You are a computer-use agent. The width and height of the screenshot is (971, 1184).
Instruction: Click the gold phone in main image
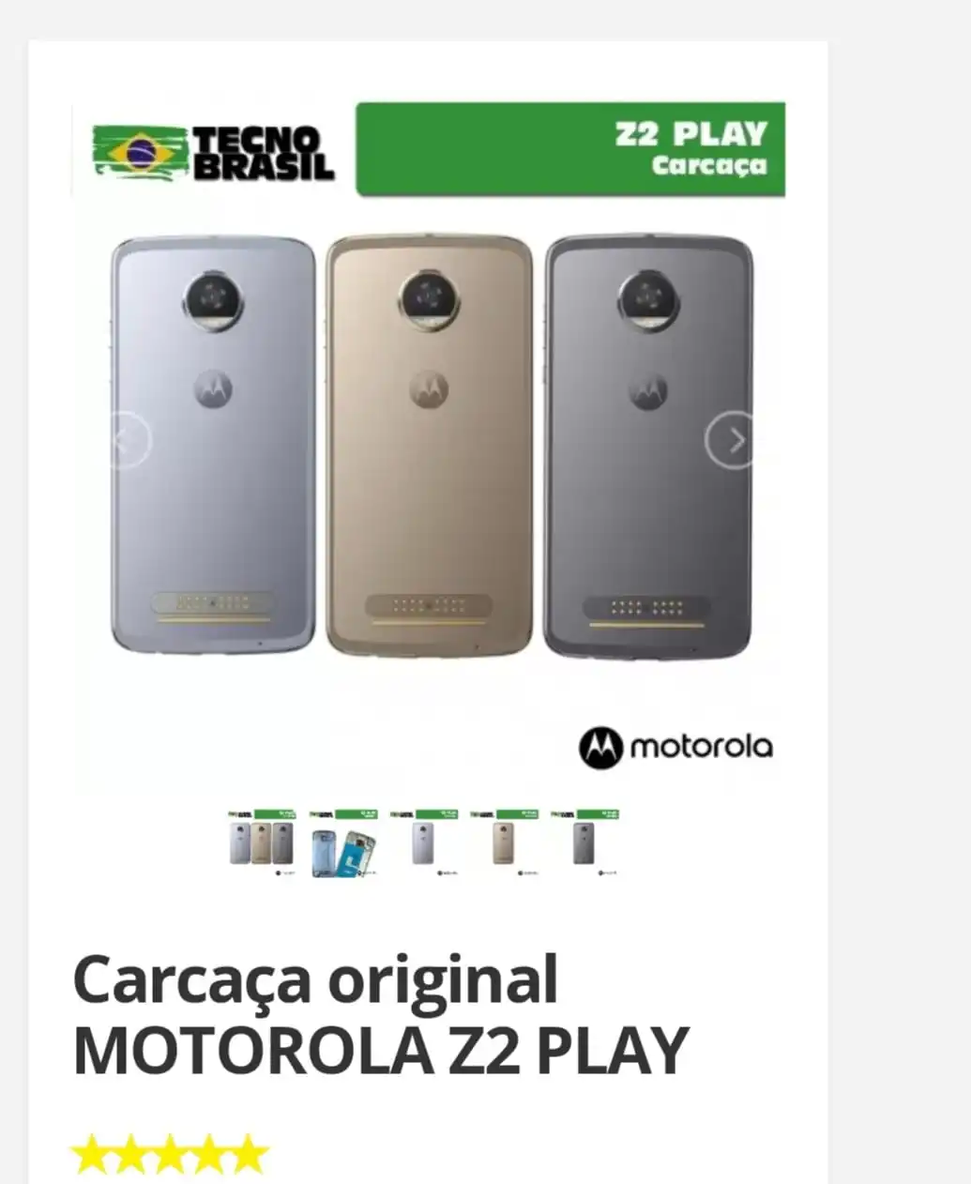click(429, 445)
